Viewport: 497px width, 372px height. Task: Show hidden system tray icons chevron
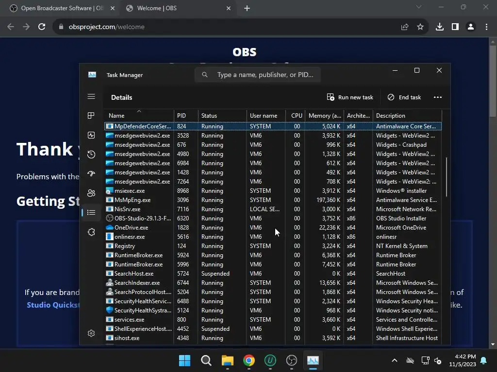pos(395,360)
